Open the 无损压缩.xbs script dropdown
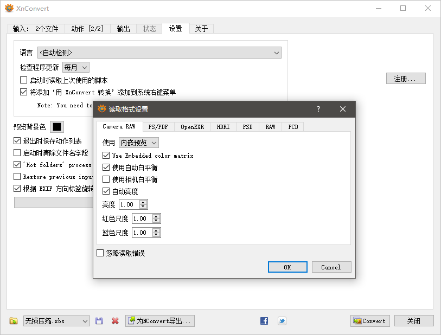 pos(56,321)
